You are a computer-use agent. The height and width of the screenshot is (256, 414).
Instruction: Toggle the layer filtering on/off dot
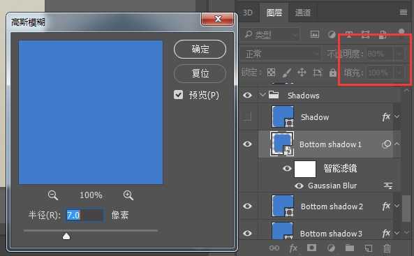point(401,32)
